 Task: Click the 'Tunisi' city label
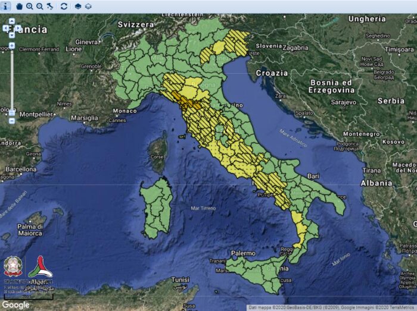181,279
